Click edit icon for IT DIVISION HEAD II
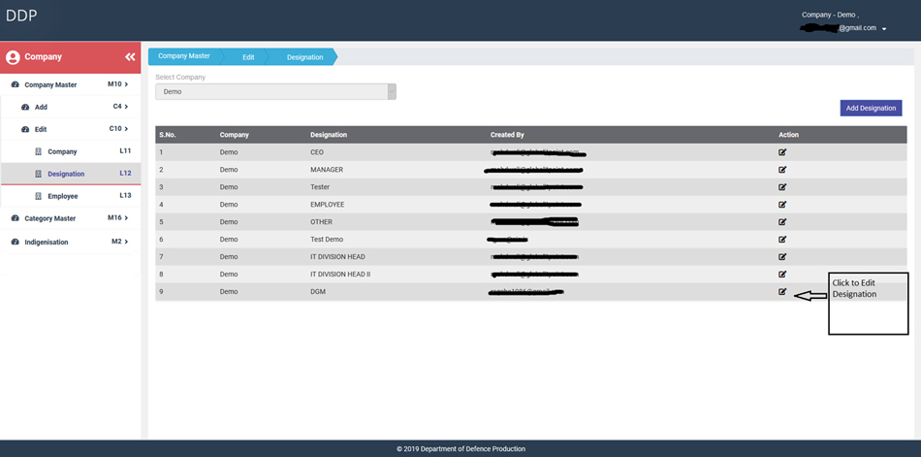The width and height of the screenshot is (921, 457). (782, 275)
